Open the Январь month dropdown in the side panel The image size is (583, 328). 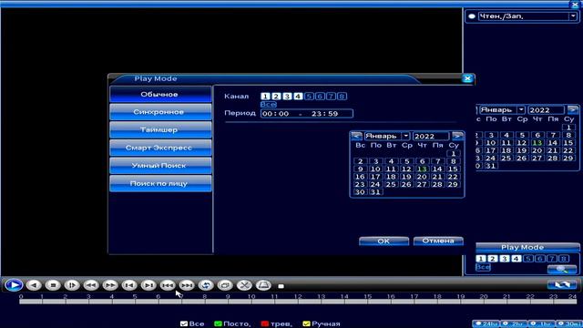click(x=521, y=109)
